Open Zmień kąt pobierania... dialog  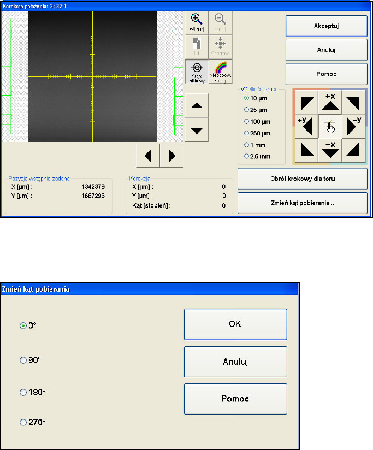pyautogui.click(x=303, y=203)
